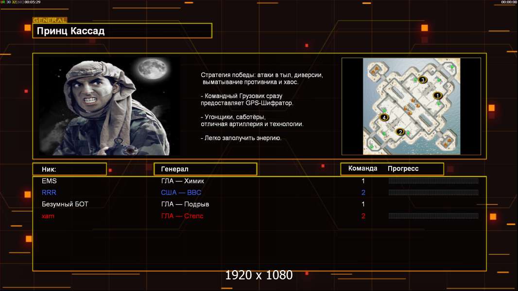Select player name RRR

pos(49,193)
